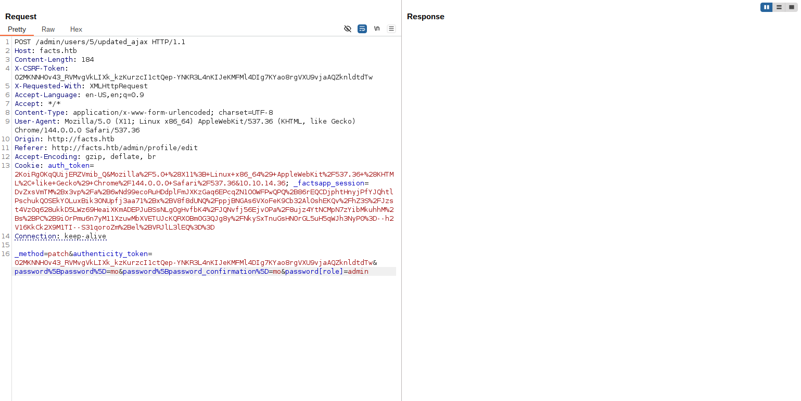Image resolution: width=801 pixels, height=401 pixels.
Task: Toggle show non-printable characters \n button
Action: pos(377,29)
